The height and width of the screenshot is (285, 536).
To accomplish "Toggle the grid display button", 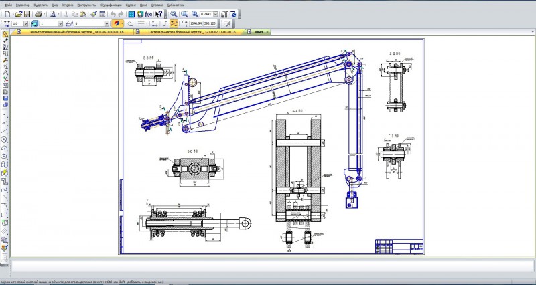I will [141, 23].
